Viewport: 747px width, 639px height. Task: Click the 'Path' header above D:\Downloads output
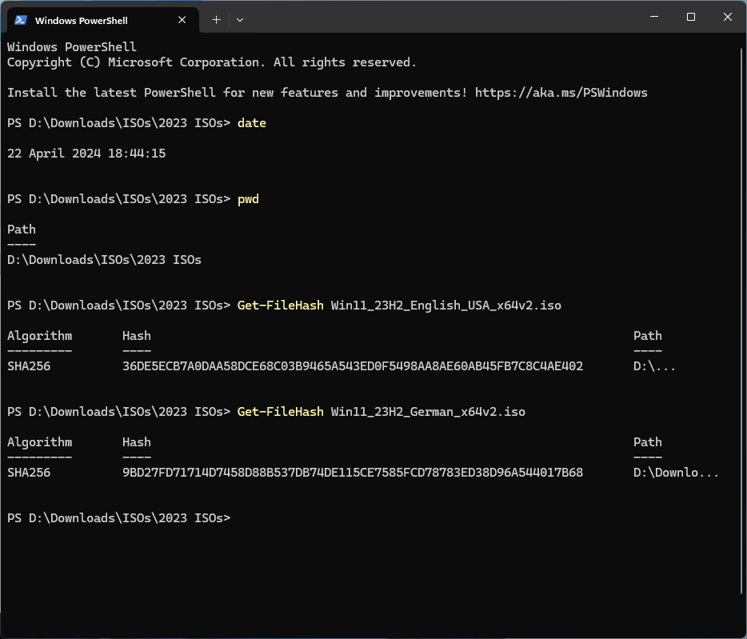point(22,230)
